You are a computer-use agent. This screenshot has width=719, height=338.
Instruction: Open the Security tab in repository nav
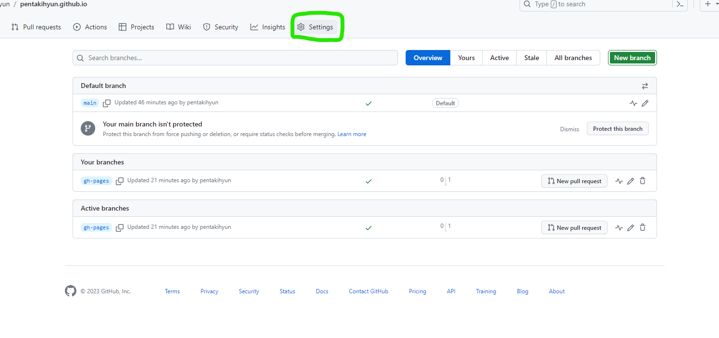coord(221,27)
